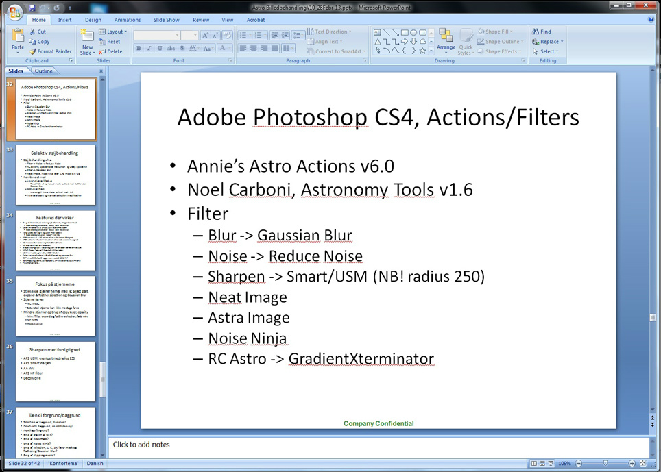The width and height of the screenshot is (661, 472).
Task: Click to add notes field
Action: pos(378,447)
